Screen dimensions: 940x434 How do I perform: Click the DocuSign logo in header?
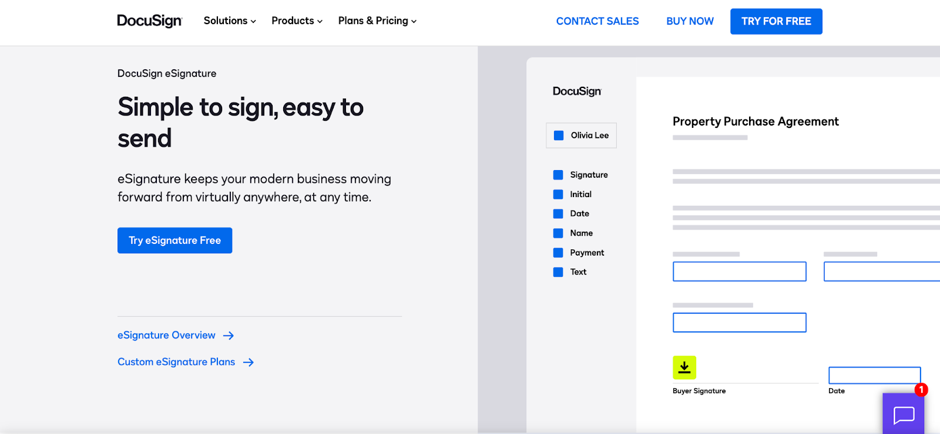pyautogui.click(x=150, y=21)
